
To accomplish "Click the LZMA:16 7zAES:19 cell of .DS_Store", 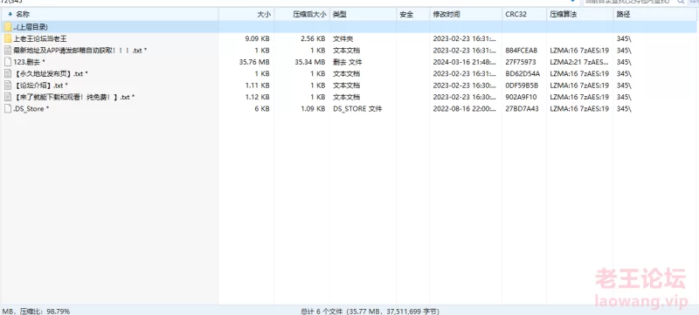I will click(x=579, y=108).
